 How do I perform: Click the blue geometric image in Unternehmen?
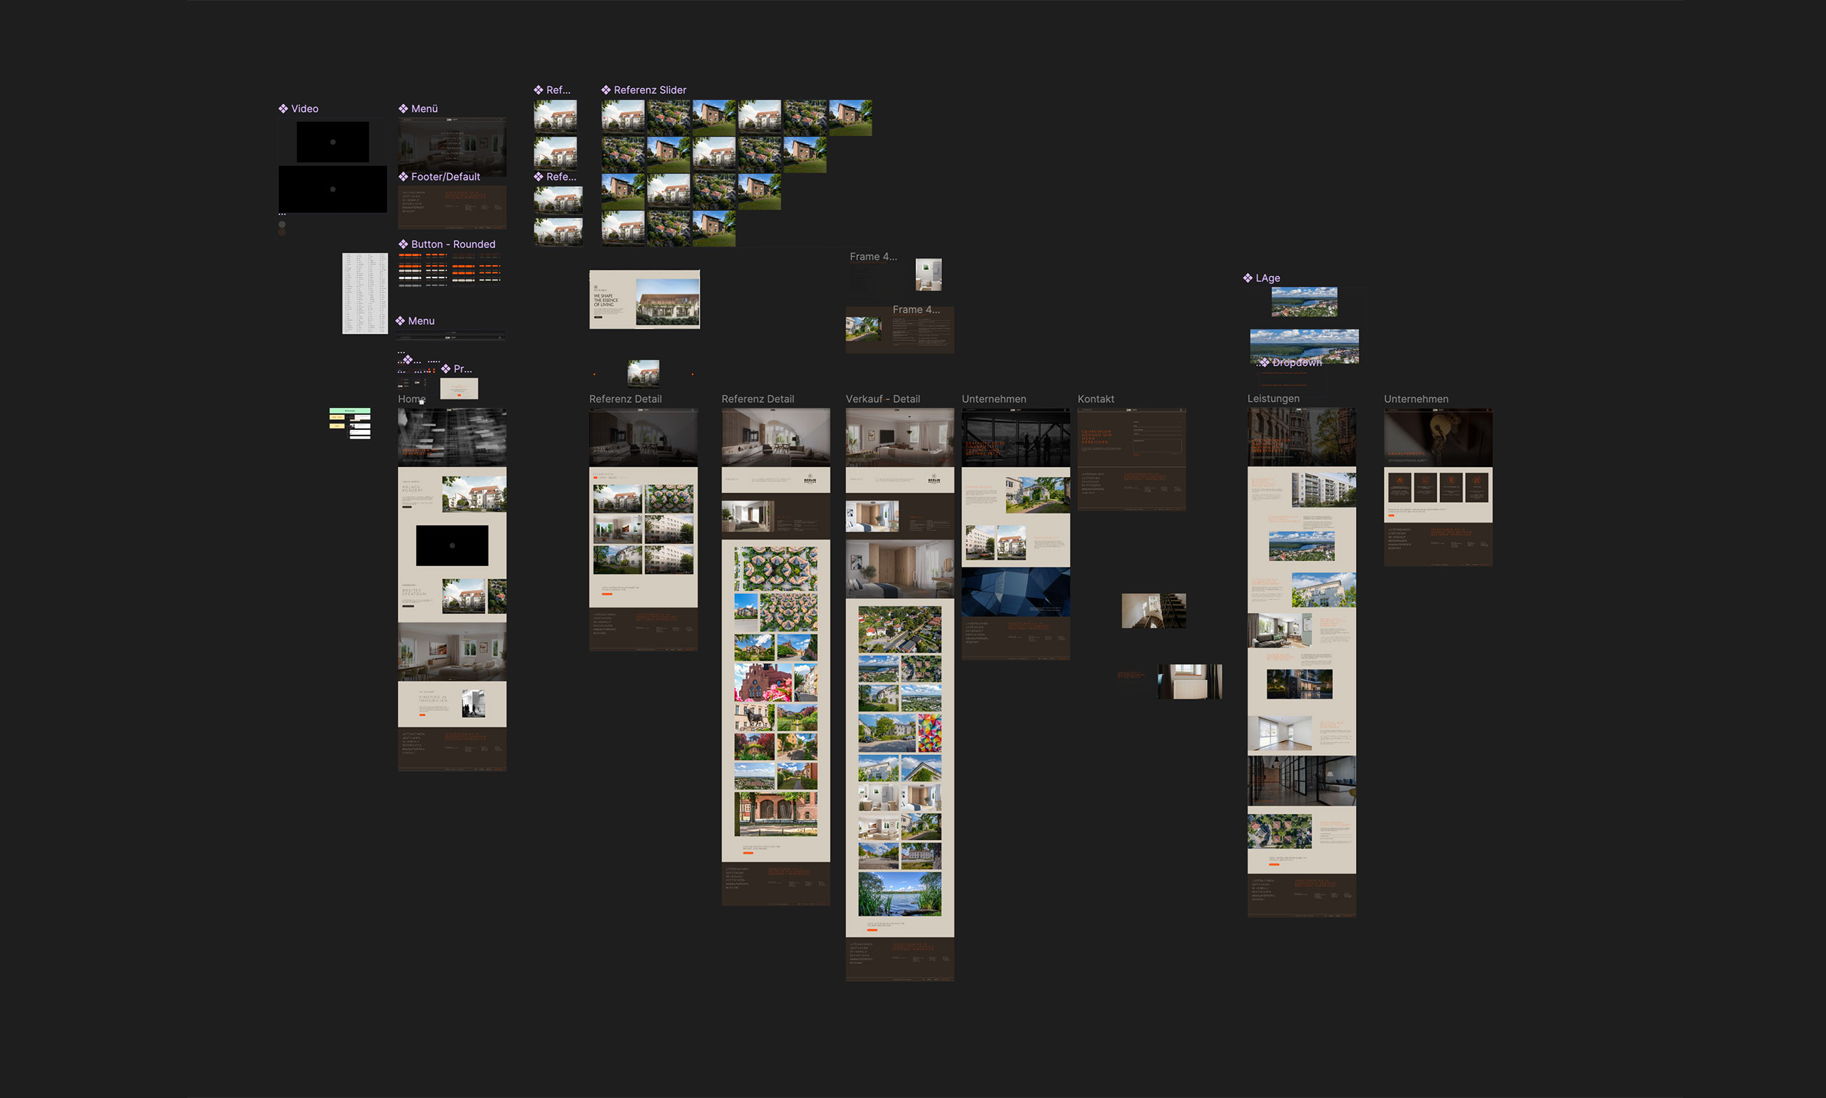click(x=1016, y=592)
